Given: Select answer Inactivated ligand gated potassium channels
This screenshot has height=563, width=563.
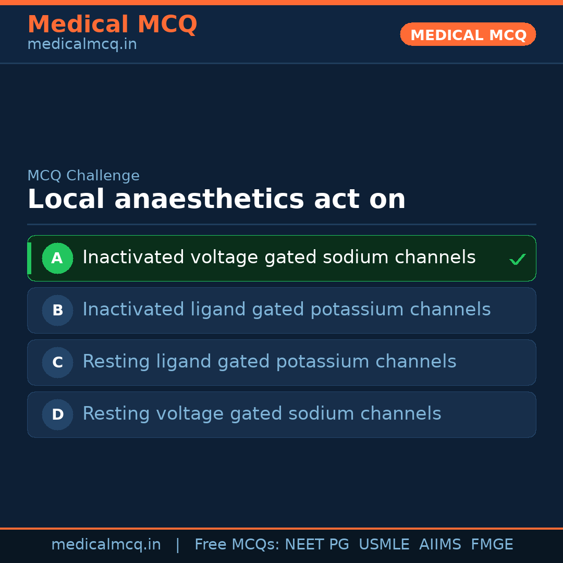Looking at the screenshot, I should 286,310.
